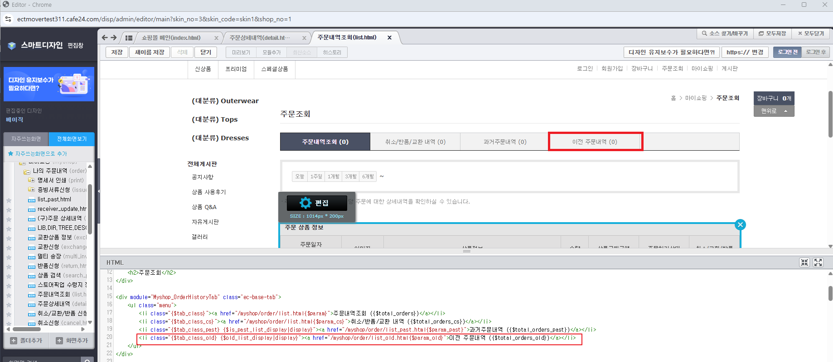Viewport: 833px width, 362px height.
Task: Go to the next editor tab with the right arrow
Action: click(114, 38)
